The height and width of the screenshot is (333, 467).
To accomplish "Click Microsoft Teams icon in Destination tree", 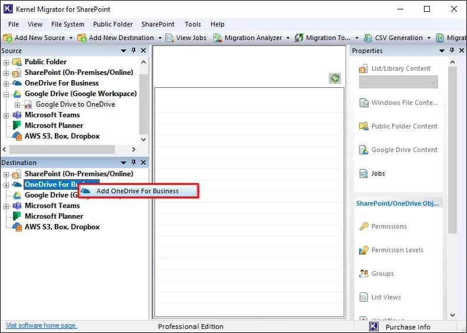I will coord(17,206).
